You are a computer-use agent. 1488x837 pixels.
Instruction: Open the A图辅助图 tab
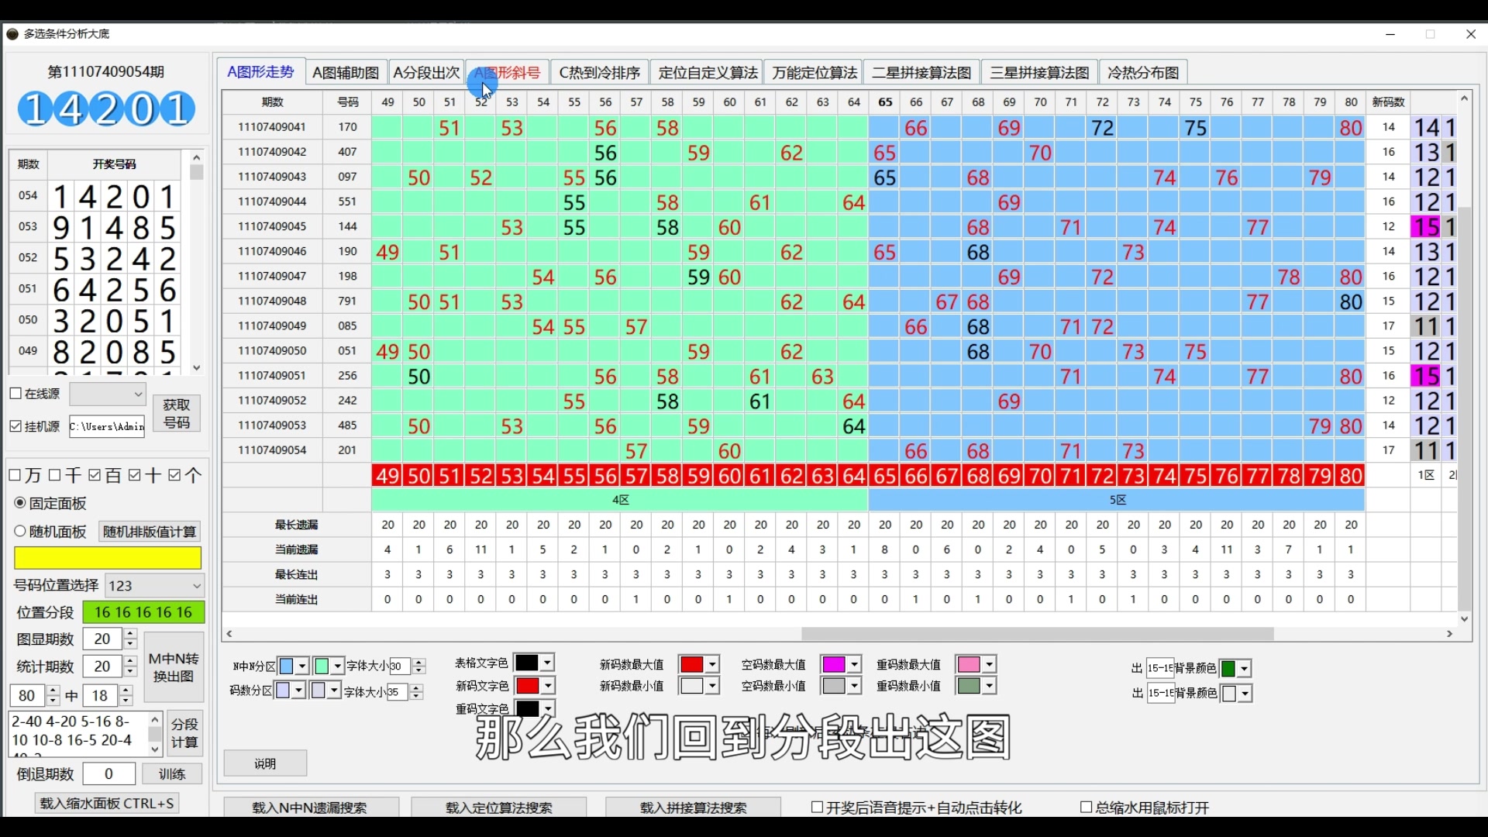click(346, 73)
